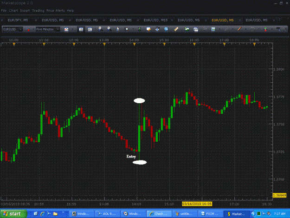This screenshot has width=290, height=218.
Task: Click the orange marker under 14:00
Action: pos(134,44)
